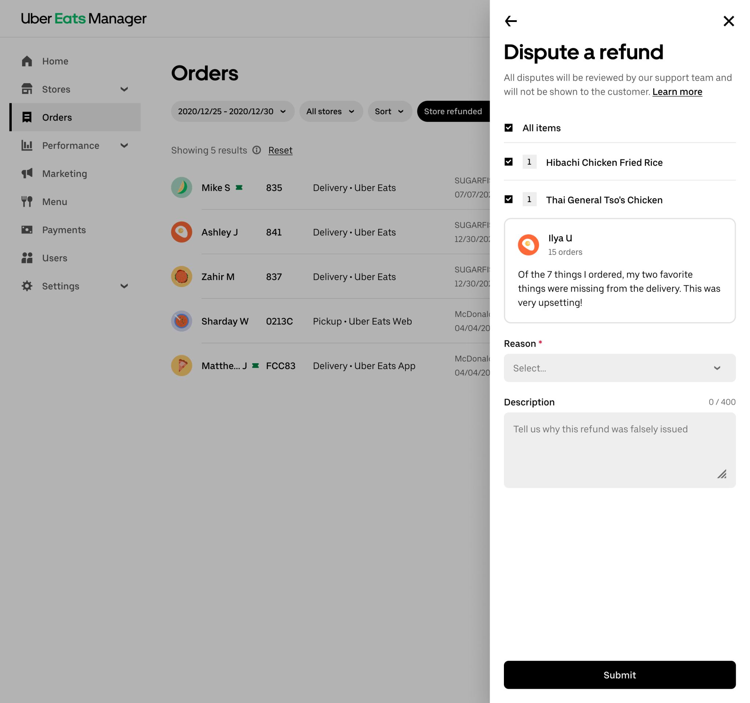The width and height of the screenshot is (750, 703).
Task: Open the All stores filter dropdown
Action: click(x=331, y=111)
